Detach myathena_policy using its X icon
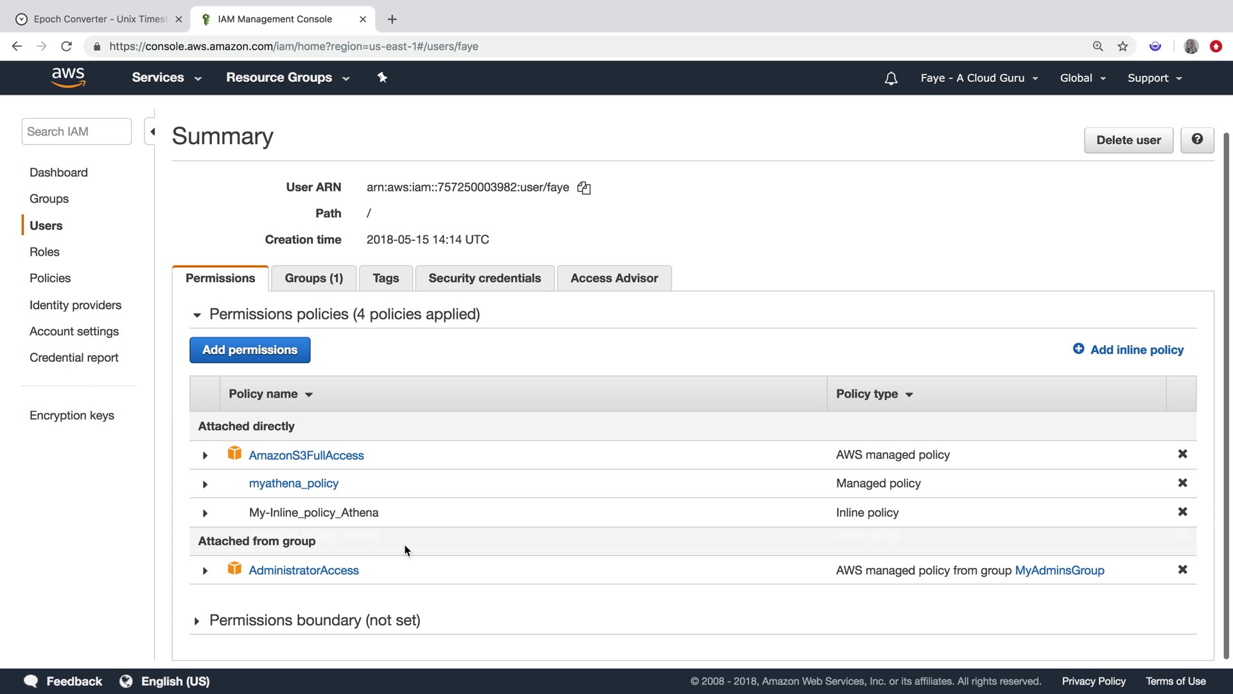 click(1182, 483)
